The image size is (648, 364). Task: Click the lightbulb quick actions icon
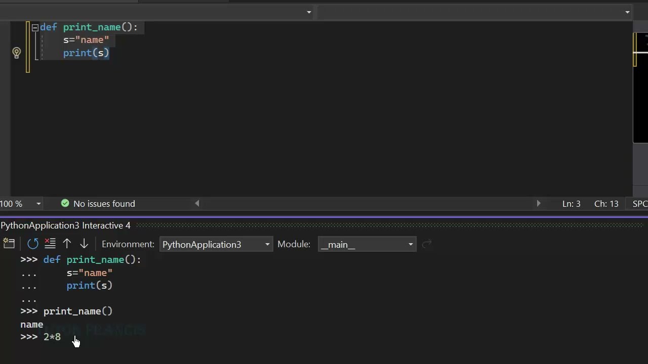17,53
